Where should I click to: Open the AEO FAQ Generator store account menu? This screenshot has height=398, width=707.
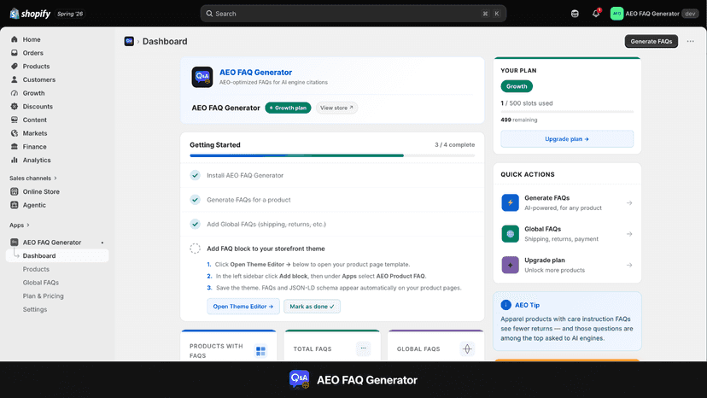pos(654,14)
